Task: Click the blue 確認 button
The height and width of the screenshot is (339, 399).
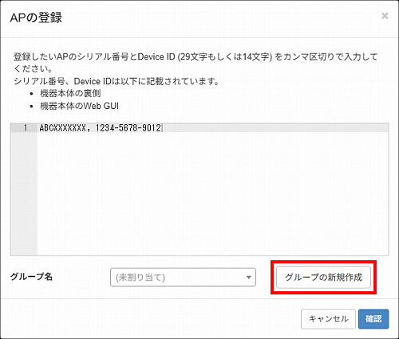Action: pyautogui.click(x=373, y=319)
